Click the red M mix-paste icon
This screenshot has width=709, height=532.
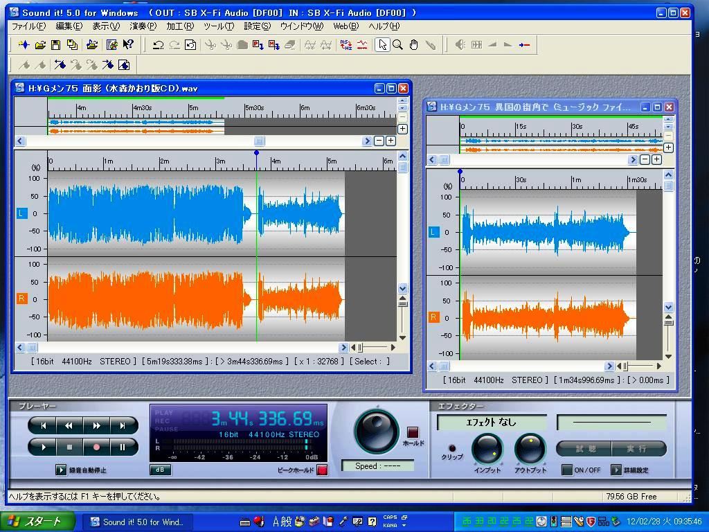coord(274,45)
